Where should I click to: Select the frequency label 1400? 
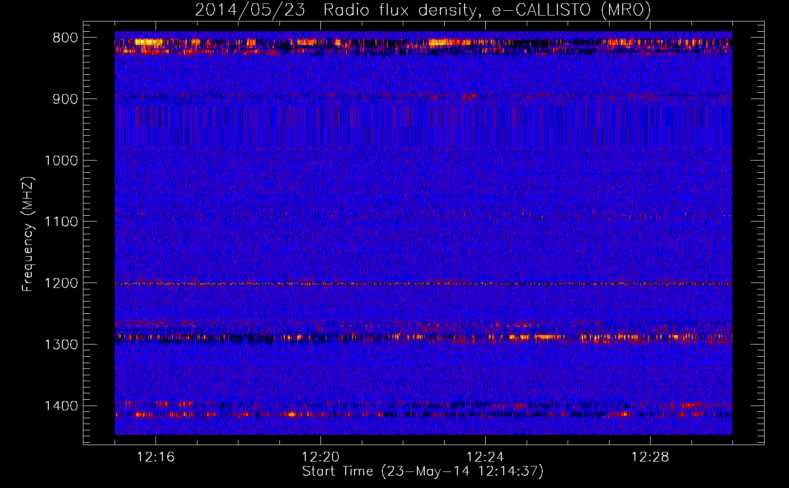[61, 406]
